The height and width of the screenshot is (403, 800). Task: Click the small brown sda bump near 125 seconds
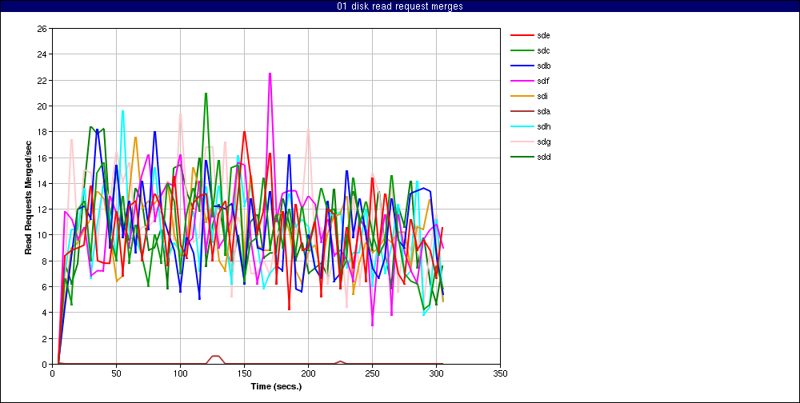coord(215,356)
